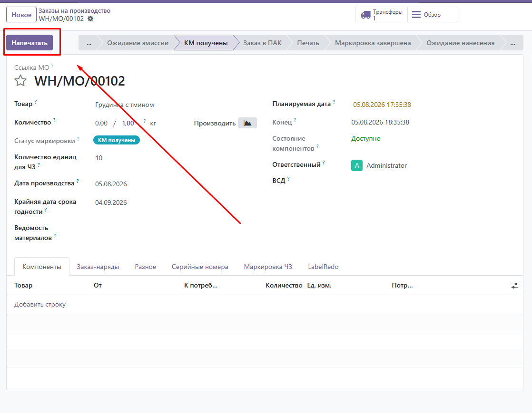Select status Ожидание нанесения
The image size is (532, 413).
click(461, 43)
